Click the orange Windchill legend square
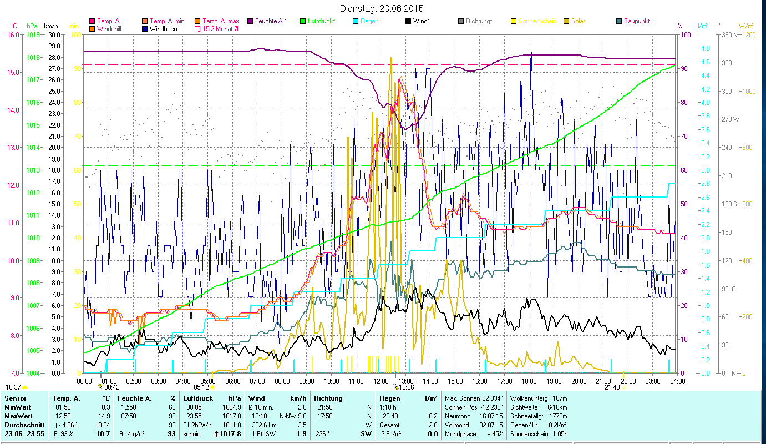 (x=92, y=28)
